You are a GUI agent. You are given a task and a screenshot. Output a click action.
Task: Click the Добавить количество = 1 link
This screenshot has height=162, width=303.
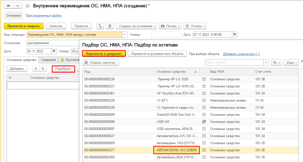coord(241,54)
